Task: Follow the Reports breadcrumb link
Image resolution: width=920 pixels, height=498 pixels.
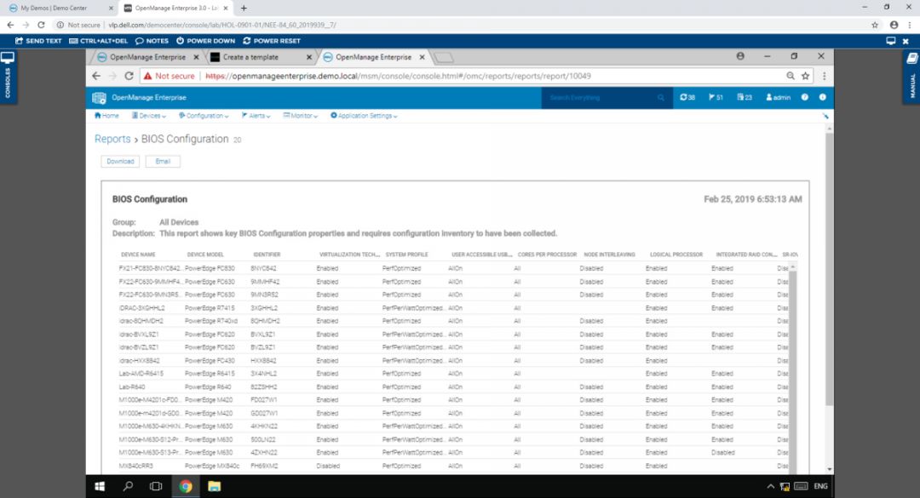Action: pos(112,139)
